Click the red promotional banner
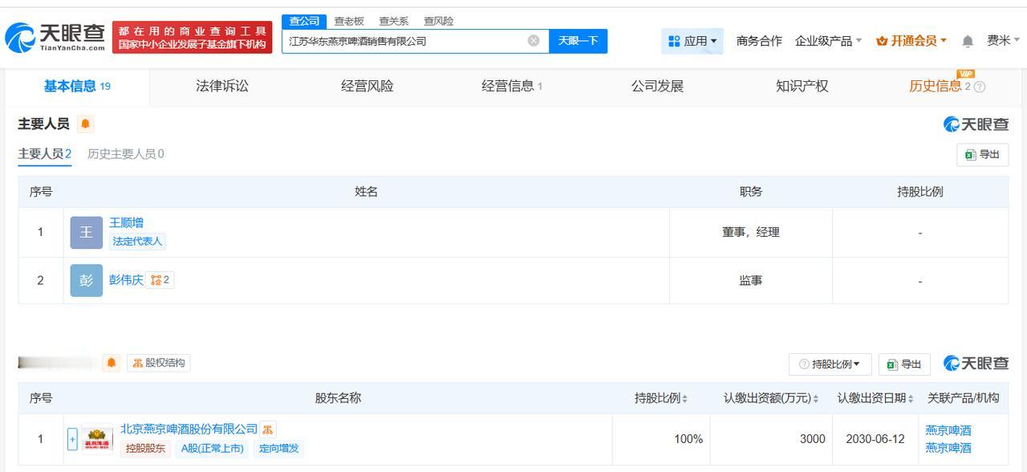1027x472 pixels. (x=192, y=38)
